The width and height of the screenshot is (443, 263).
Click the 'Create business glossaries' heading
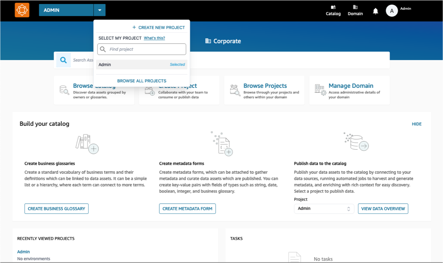pyautogui.click(x=50, y=164)
